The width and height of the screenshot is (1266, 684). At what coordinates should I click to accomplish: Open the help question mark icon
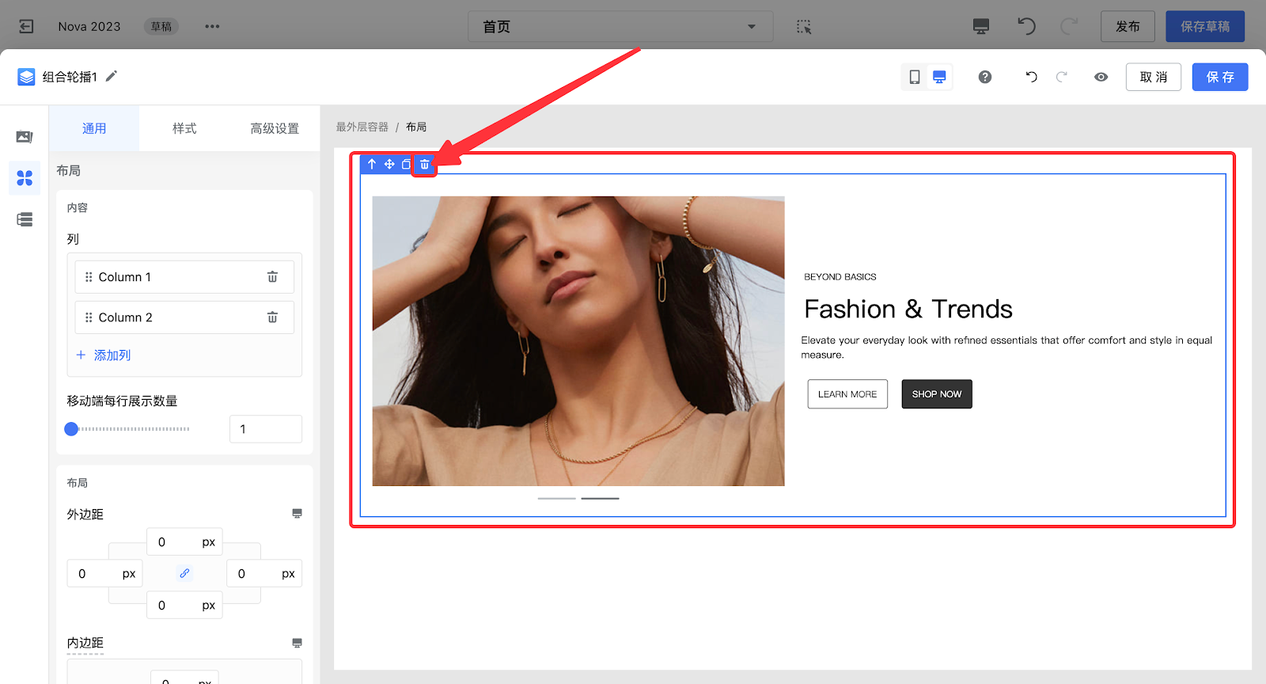[985, 77]
